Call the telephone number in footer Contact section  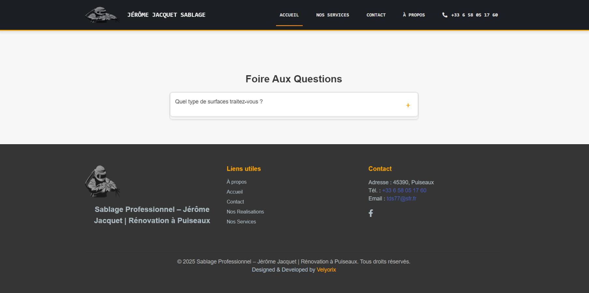[404, 190]
